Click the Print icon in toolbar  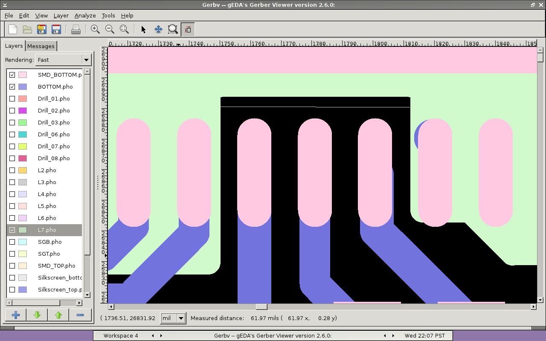76,29
